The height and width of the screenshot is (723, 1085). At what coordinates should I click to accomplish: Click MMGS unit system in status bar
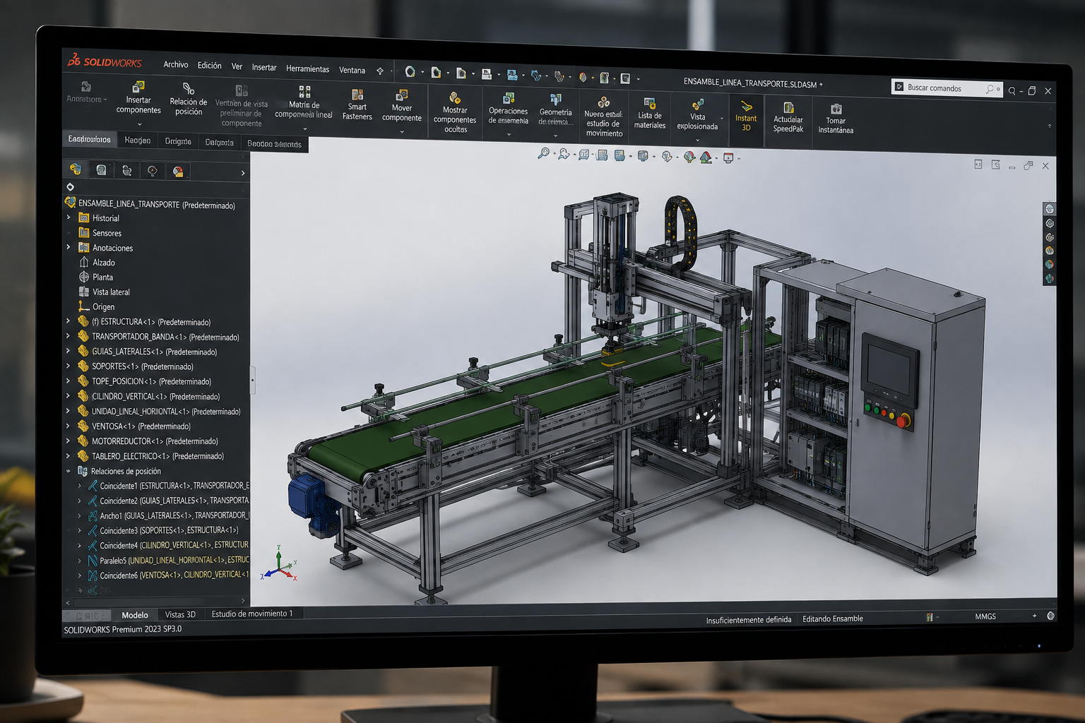[985, 616]
